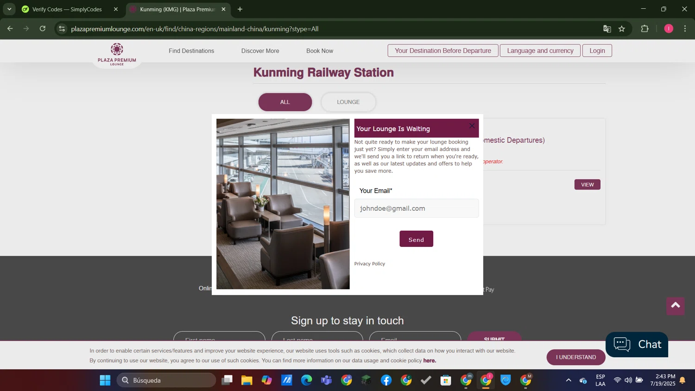Image resolution: width=695 pixels, height=391 pixels.
Task: Close the Verify Codes — SimplyCodes tab
Action: pos(116,9)
